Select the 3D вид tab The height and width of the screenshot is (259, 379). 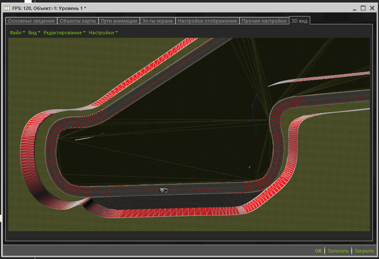point(299,21)
